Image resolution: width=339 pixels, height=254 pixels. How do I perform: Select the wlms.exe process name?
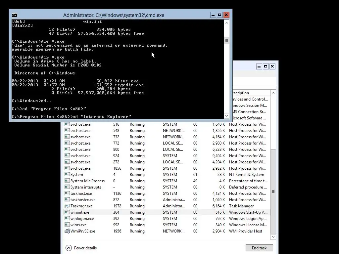(x=78, y=225)
